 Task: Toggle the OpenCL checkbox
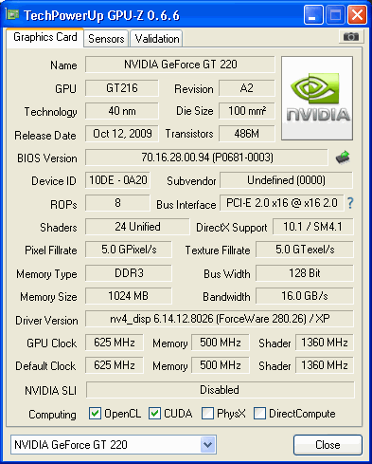tap(95, 413)
